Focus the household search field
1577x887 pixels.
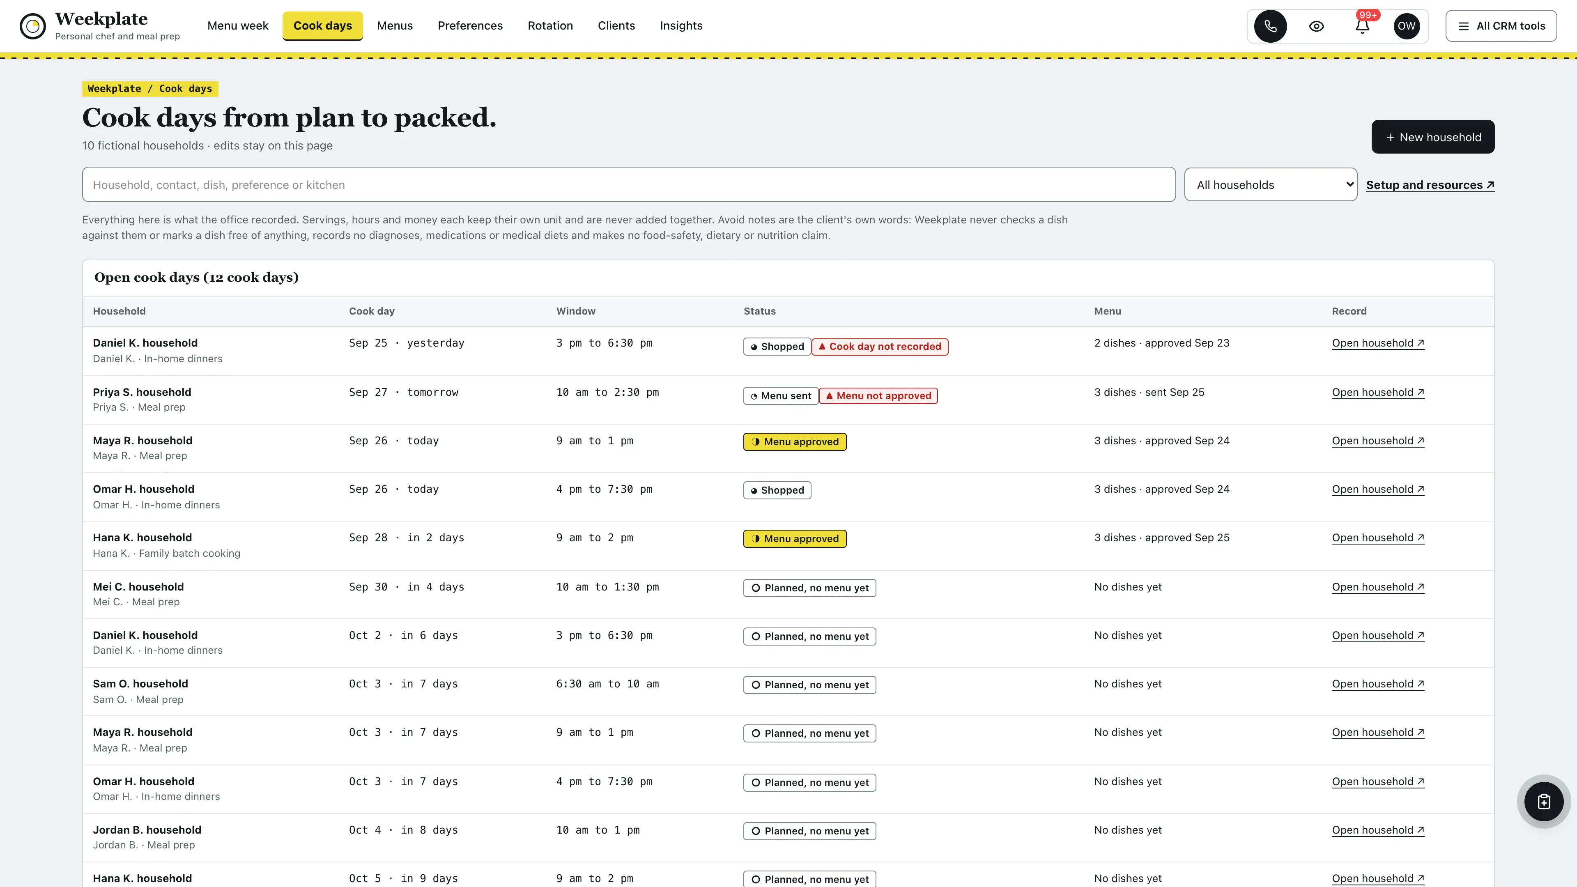[629, 185]
